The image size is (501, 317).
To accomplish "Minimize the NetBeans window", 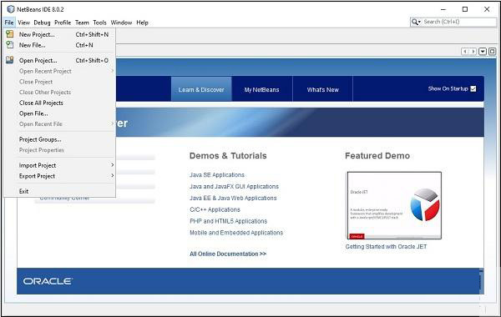I will (x=443, y=9).
